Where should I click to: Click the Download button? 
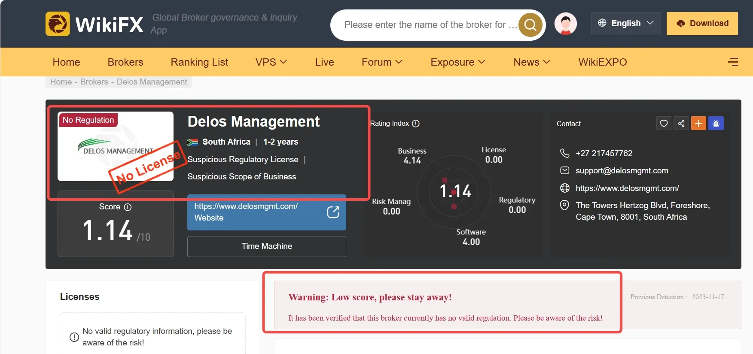click(x=702, y=23)
